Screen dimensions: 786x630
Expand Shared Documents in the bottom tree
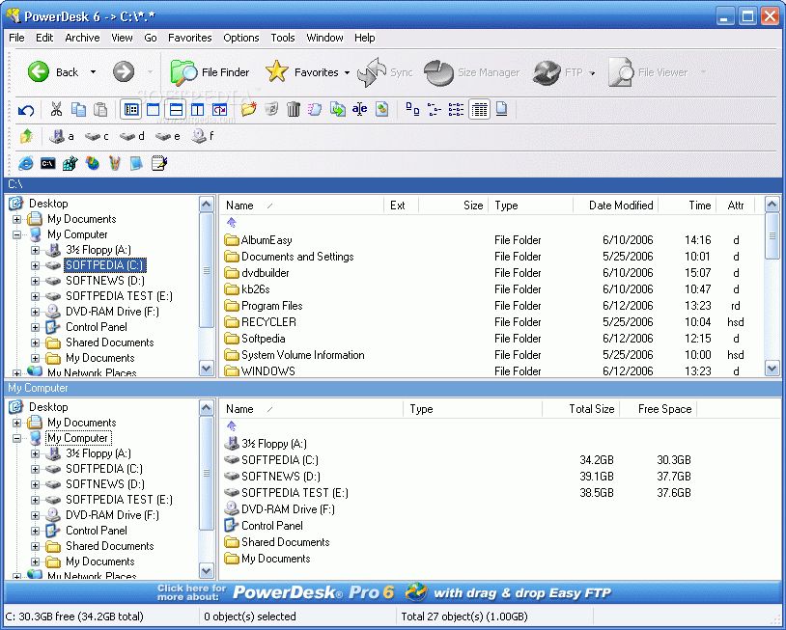(35, 546)
